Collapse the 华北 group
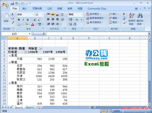Image resolution: width=152 pixels, height=113 pixels. tap(10, 62)
